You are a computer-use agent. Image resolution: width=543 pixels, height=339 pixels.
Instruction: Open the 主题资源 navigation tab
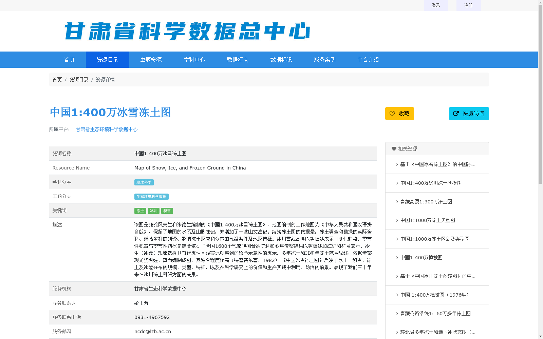pos(151,60)
